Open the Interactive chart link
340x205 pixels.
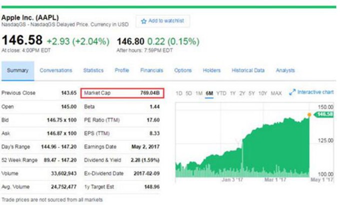point(315,92)
